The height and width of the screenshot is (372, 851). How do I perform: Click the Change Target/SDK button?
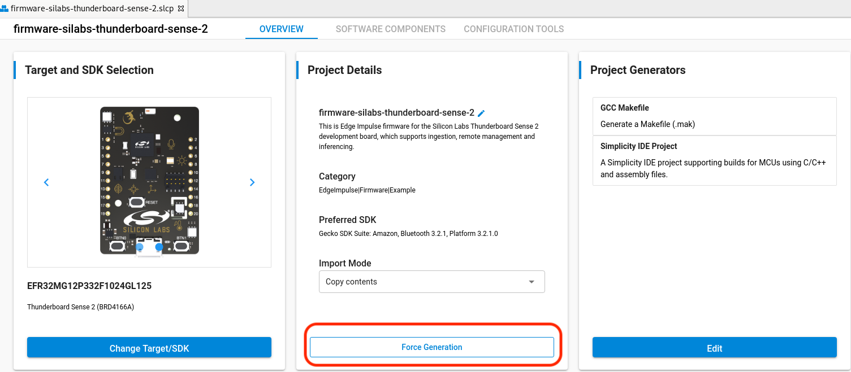click(149, 348)
